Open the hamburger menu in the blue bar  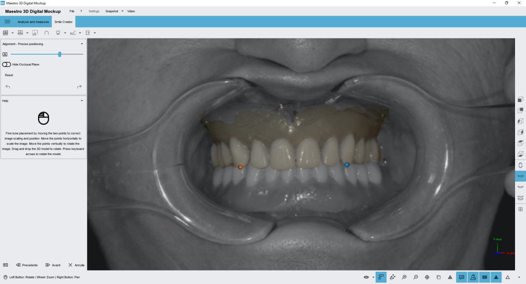pos(7,21)
